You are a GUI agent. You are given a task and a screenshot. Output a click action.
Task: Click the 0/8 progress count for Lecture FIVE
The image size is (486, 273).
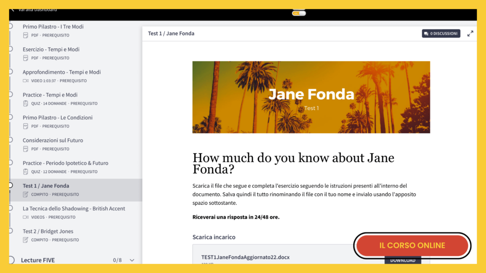(x=117, y=260)
